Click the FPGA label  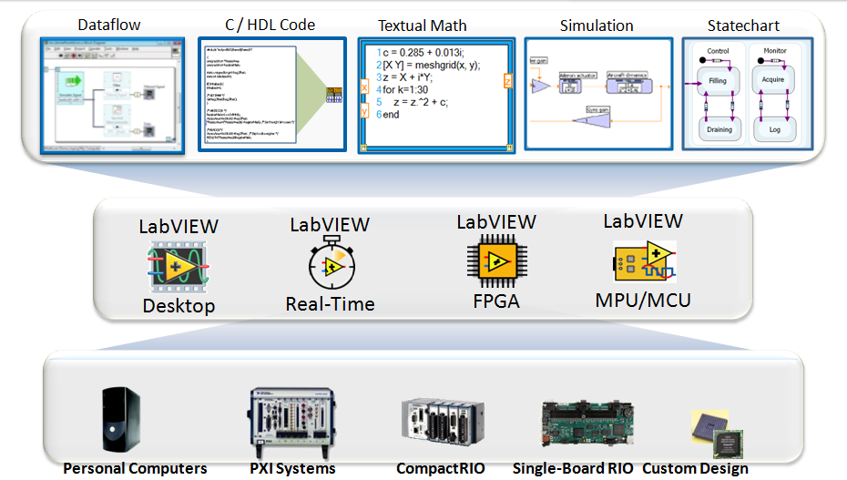coord(496,301)
